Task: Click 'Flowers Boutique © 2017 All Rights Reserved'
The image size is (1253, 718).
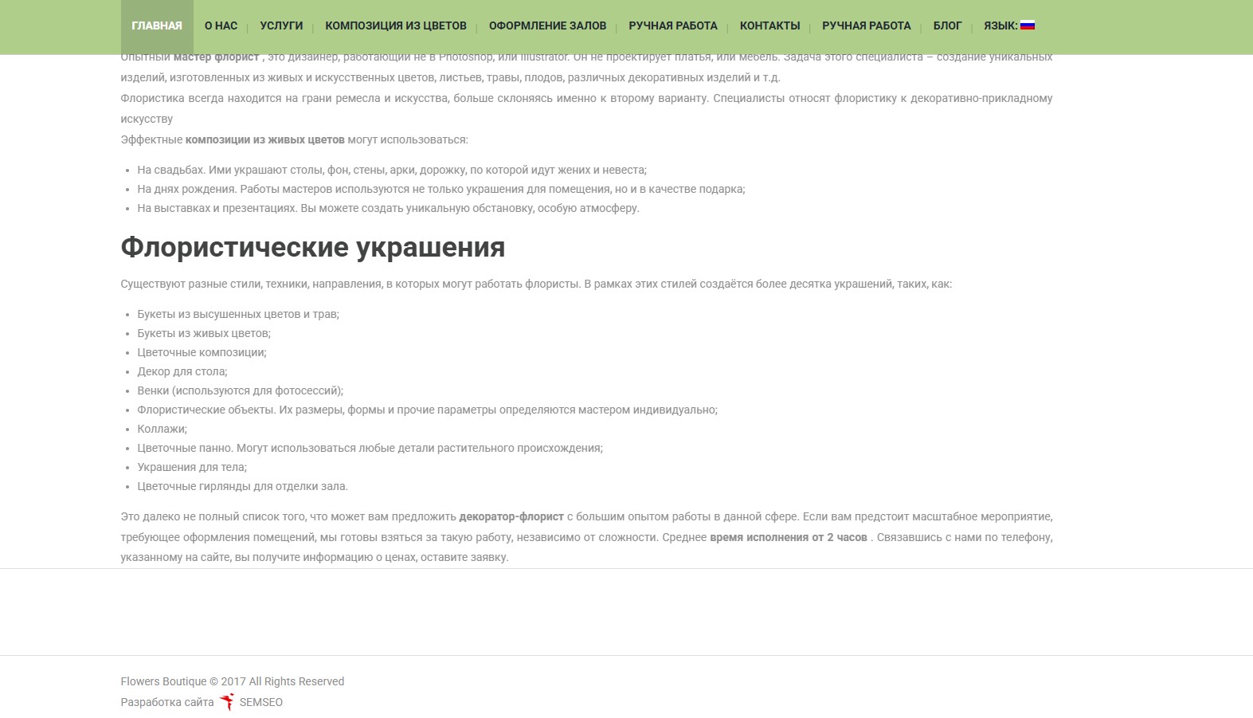Action: 233,681
